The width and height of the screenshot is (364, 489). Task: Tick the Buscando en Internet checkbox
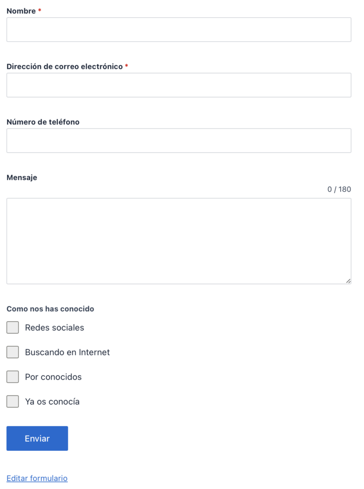(x=13, y=352)
